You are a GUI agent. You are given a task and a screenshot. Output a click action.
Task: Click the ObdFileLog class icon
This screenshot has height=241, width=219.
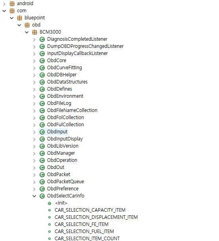(x=42, y=103)
